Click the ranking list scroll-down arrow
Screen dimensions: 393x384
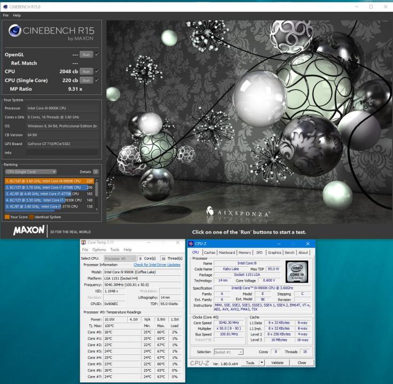[97, 210]
